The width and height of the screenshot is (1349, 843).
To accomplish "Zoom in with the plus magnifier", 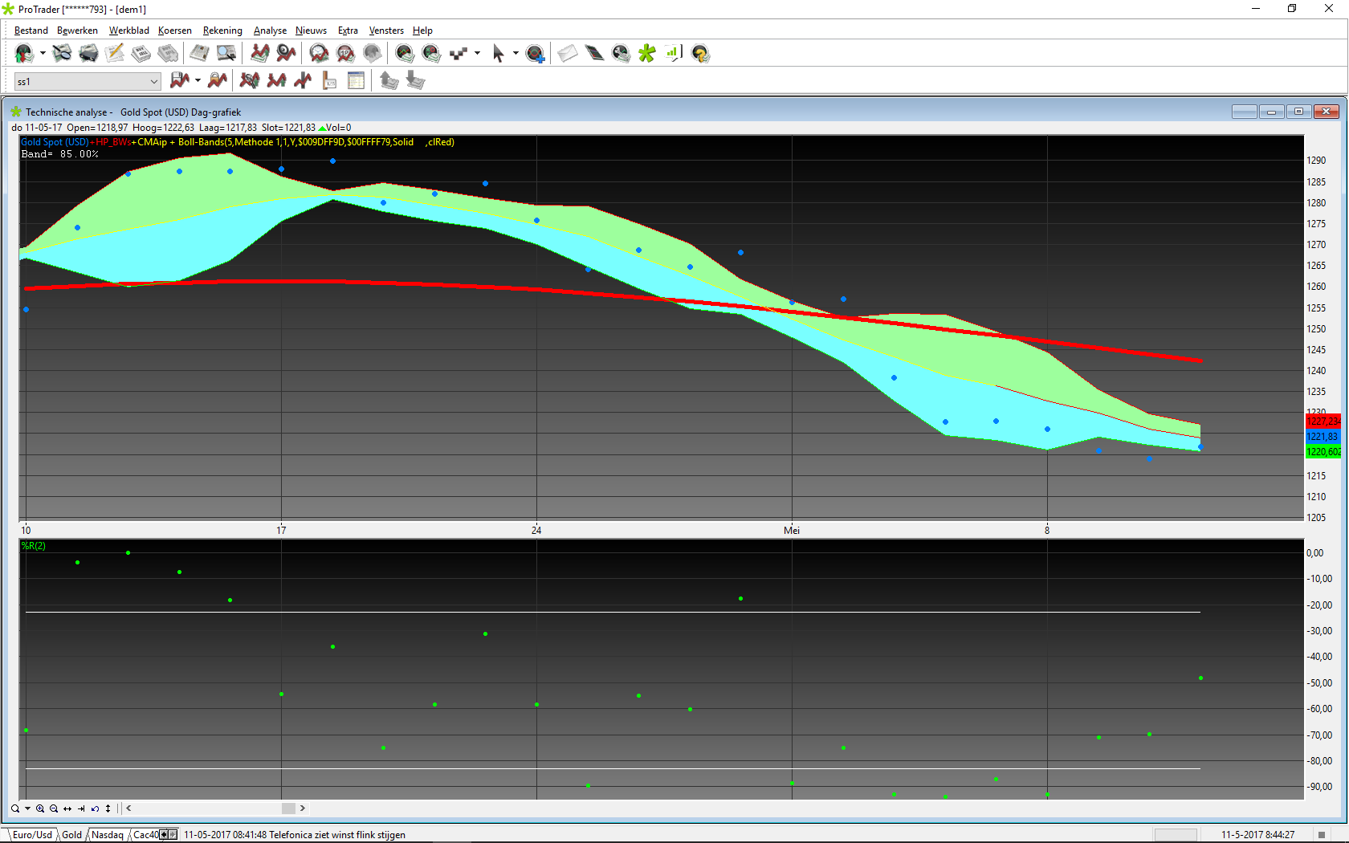I will tap(40, 808).
